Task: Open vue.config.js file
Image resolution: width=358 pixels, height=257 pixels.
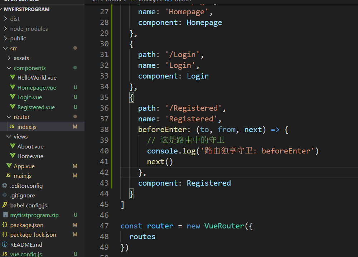Action: click(x=26, y=254)
